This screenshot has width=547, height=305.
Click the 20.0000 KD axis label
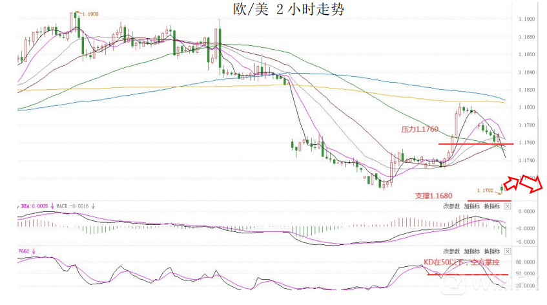525,286
